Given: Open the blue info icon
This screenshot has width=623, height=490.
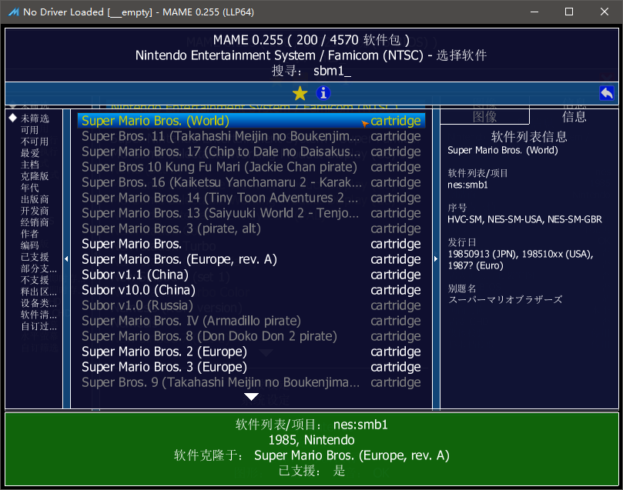Looking at the screenshot, I should (x=323, y=93).
